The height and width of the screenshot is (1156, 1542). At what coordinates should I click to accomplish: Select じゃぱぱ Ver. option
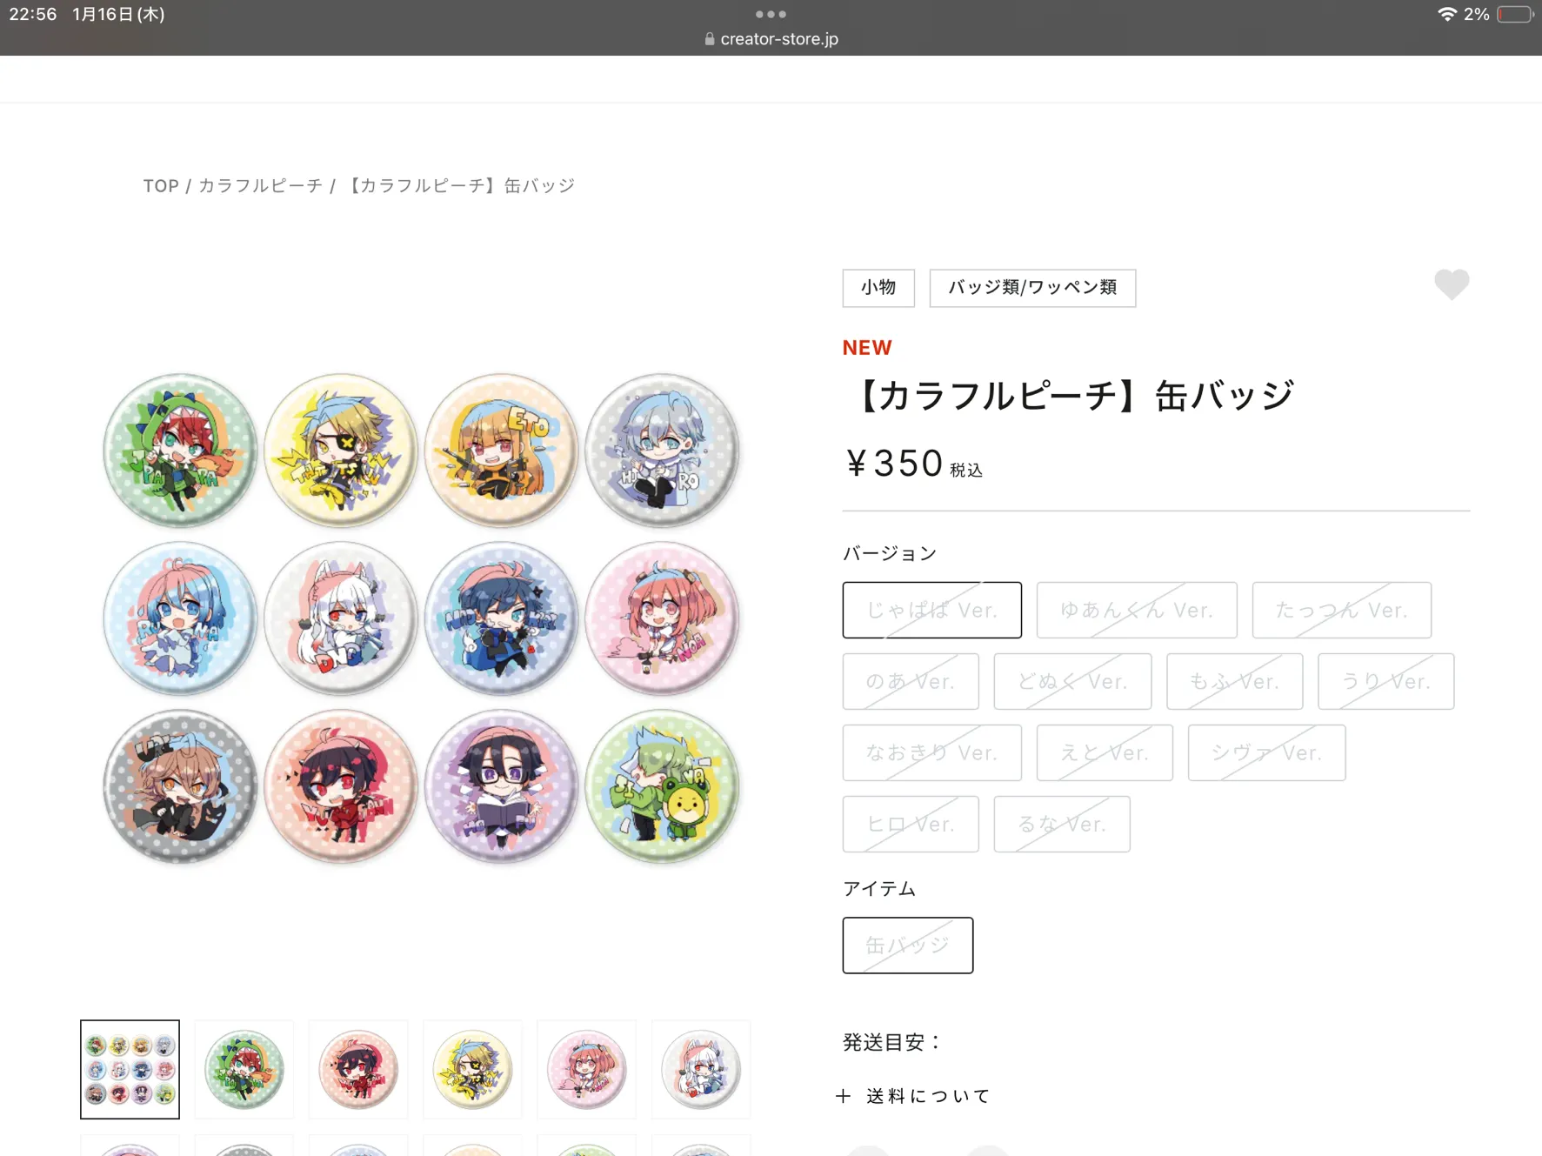(931, 610)
